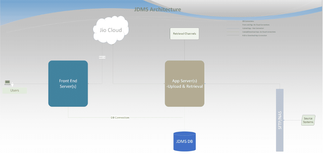323x159 pixels.
Task: Click the DB Connection line label
Action: 120,118
